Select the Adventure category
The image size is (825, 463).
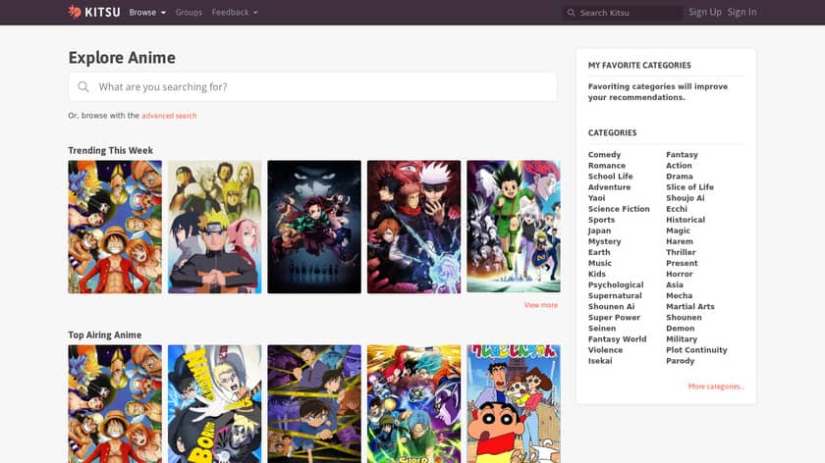coord(609,187)
